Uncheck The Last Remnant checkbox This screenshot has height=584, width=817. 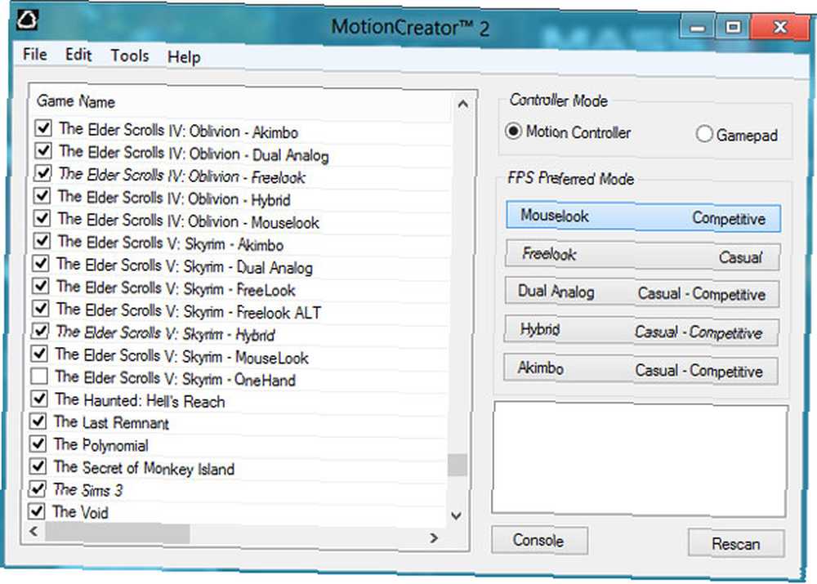tap(38, 421)
